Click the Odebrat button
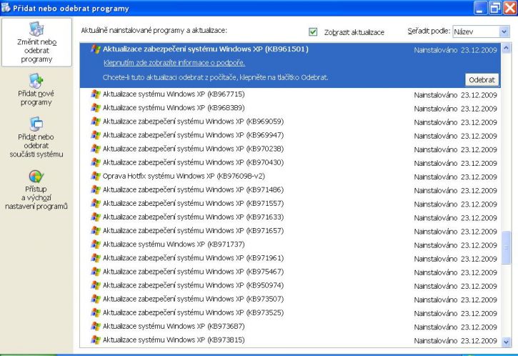The image size is (518, 356). (x=482, y=79)
